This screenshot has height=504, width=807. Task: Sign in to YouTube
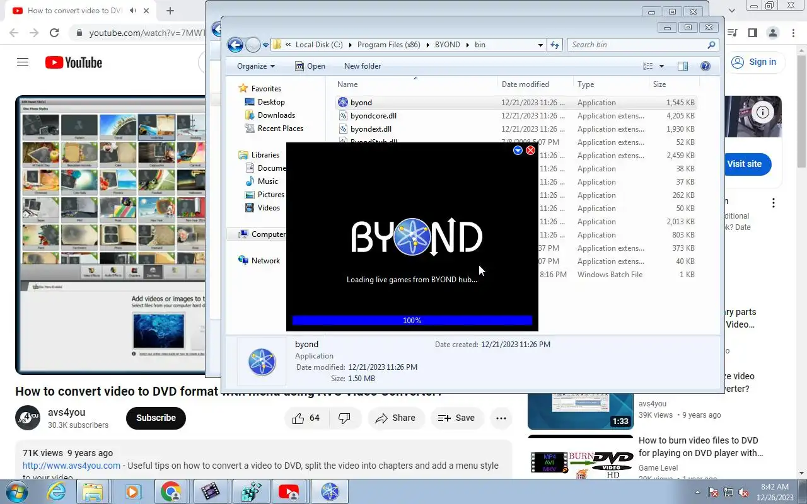(754, 62)
